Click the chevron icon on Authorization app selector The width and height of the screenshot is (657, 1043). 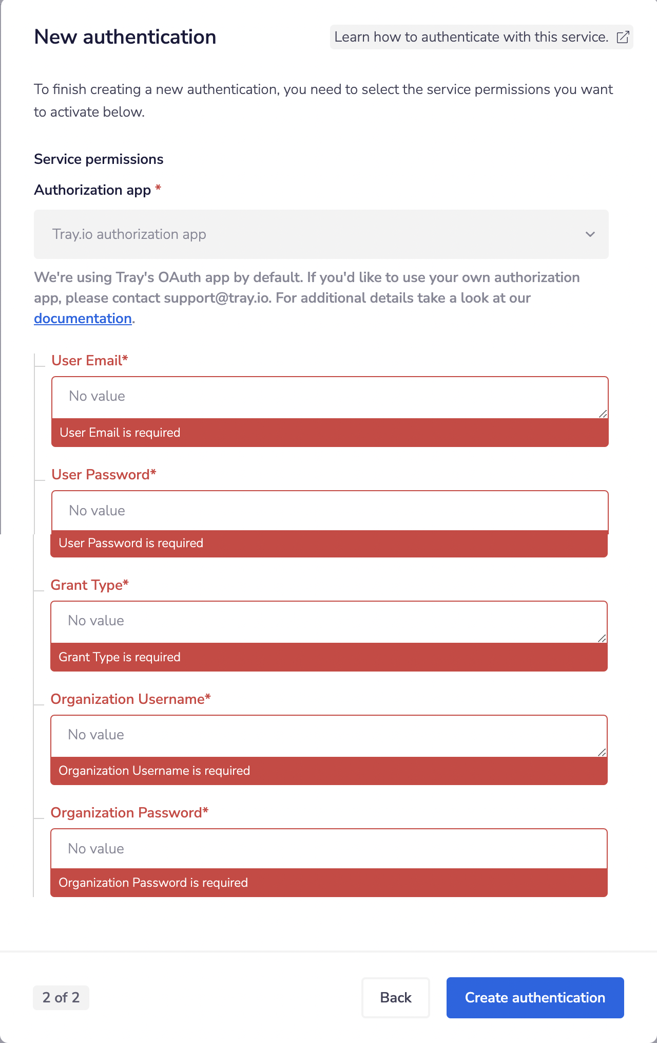[x=590, y=234]
